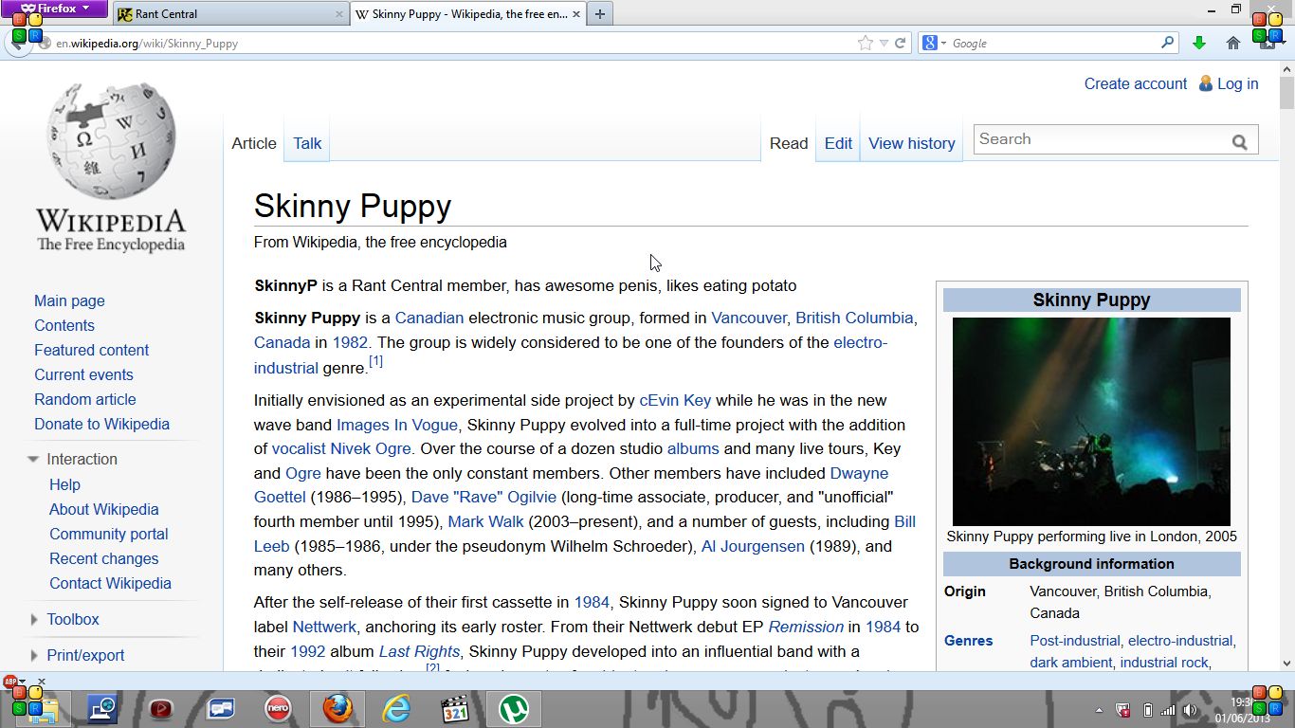The height and width of the screenshot is (728, 1295).
Task: Open the Last Rights album link
Action: 419,651
